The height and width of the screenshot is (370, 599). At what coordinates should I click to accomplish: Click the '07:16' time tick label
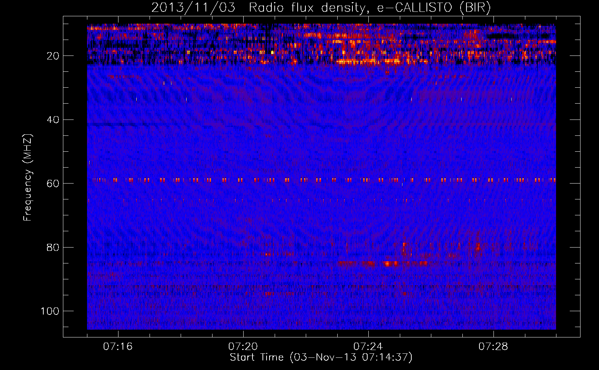click(x=118, y=347)
